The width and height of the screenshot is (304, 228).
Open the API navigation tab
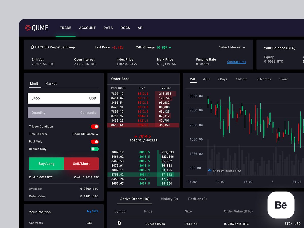coord(141,28)
